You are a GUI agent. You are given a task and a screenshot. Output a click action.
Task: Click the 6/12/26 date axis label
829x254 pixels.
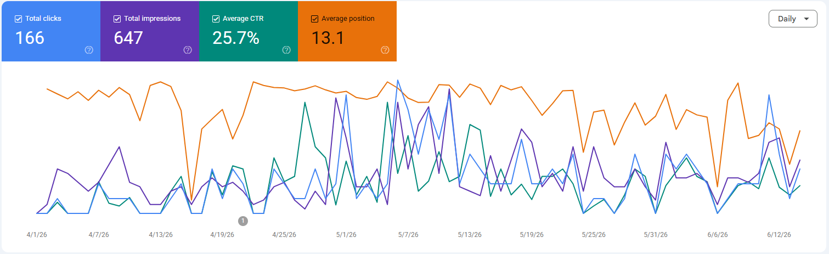tap(779, 235)
